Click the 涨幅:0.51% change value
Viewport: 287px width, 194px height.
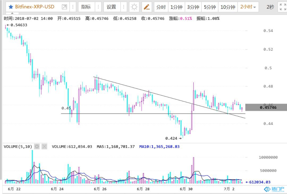point(180,19)
